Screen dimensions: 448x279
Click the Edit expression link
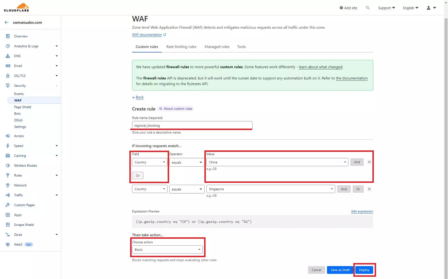point(362,211)
